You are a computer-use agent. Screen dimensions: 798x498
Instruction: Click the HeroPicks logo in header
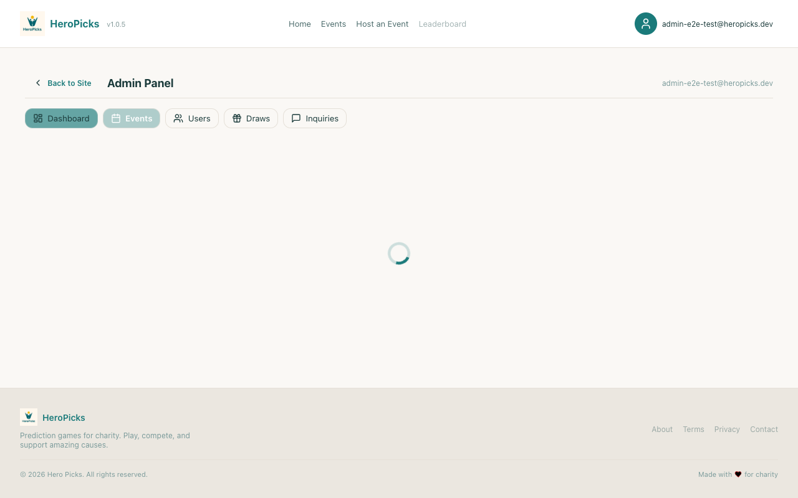pos(32,24)
